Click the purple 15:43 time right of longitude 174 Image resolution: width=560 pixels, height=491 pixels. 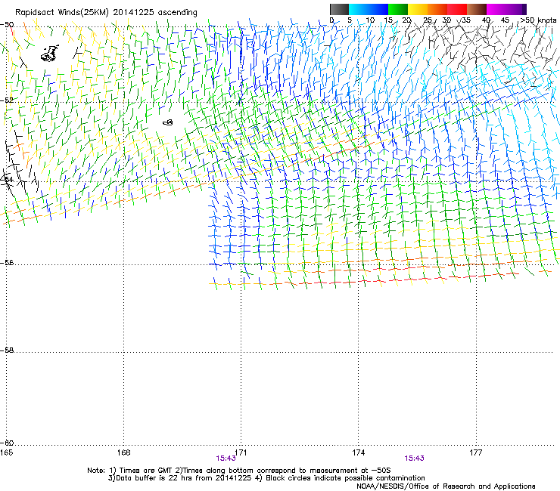coord(414,459)
